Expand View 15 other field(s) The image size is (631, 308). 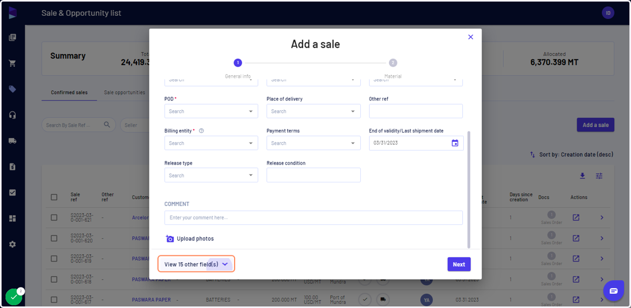pyautogui.click(x=196, y=264)
